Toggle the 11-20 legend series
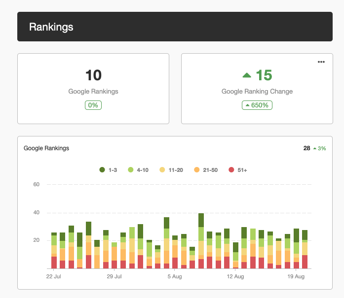 point(171,170)
